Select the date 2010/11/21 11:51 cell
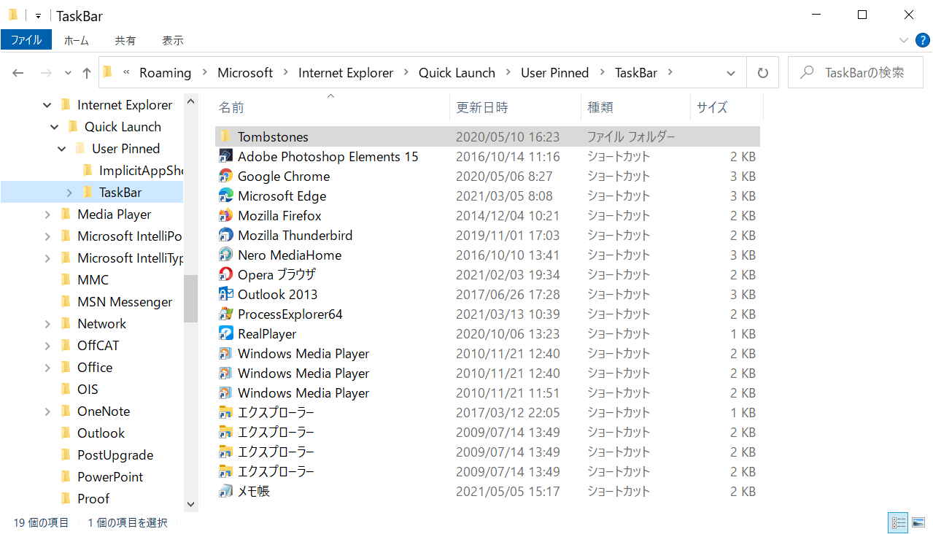Viewport: 933px width, 534px height. tap(508, 392)
